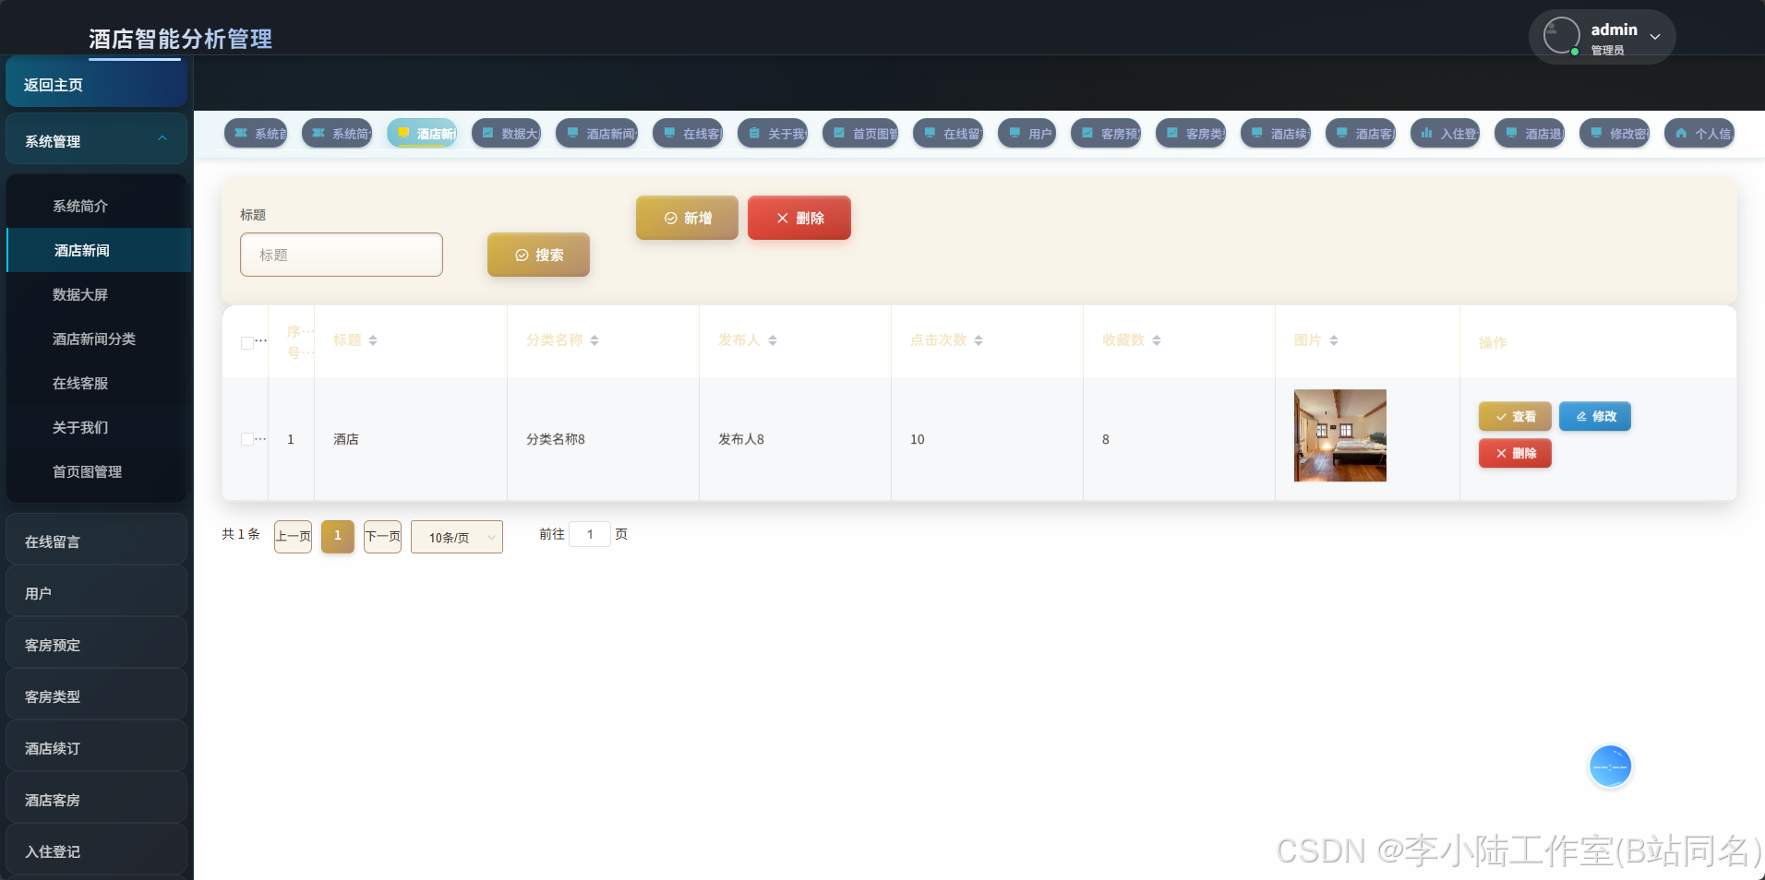Open 酒店新闻 in the sidebar
1765x880 pixels.
click(x=99, y=250)
